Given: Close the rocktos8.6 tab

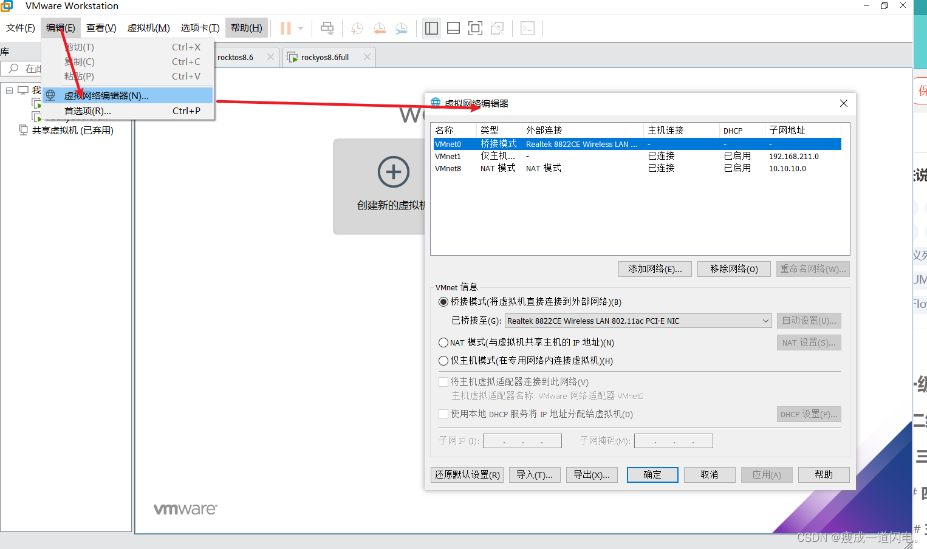Looking at the screenshot, I should 270,56.
